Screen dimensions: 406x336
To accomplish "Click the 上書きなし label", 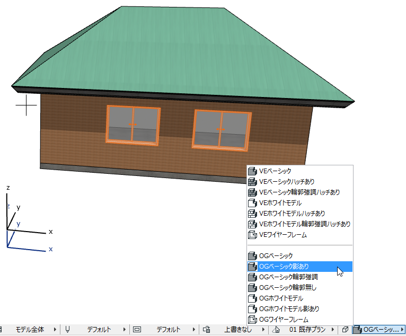I will (237, 330).
